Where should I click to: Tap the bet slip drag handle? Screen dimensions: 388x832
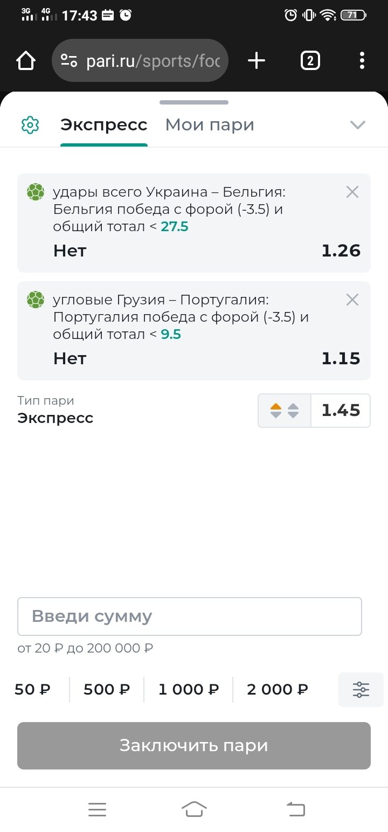[x=194, y=102]
